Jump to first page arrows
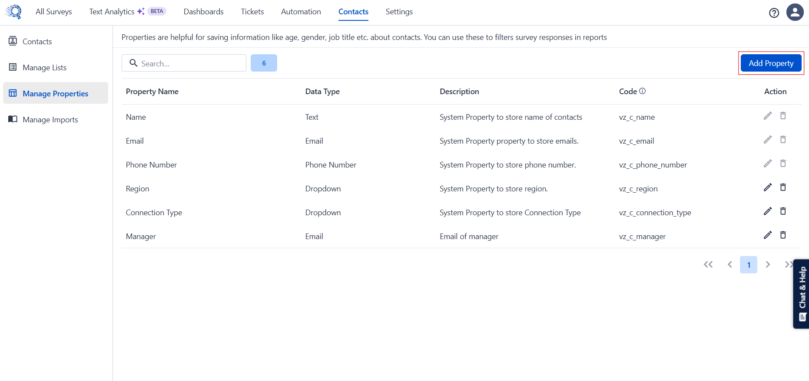 tap(708, 265)
